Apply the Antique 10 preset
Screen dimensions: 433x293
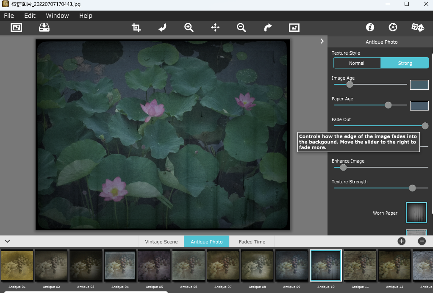tap(326, 265)
